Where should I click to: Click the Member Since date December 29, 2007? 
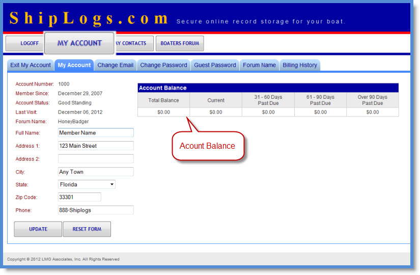coord(80,94)
